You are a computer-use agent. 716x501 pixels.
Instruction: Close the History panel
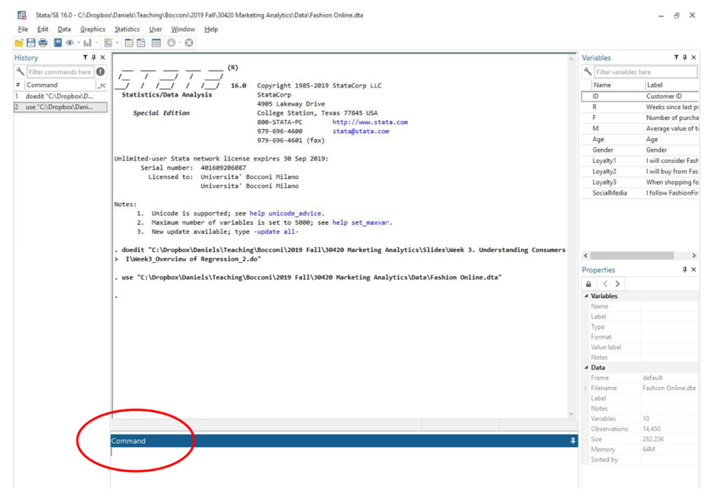[102, 57]
